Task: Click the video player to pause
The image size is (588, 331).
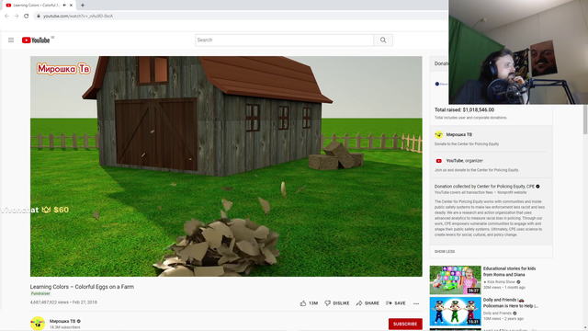Action: pyautogui.click(x=226, y=166)
